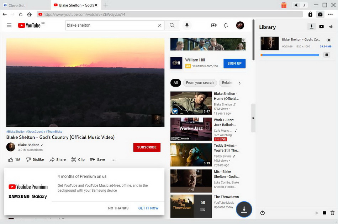Like the video with thumbs up

click(x=14, y=160)
